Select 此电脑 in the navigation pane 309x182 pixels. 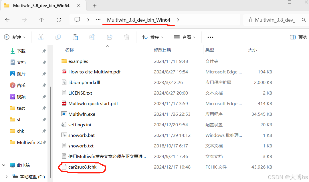coord(23,165)
